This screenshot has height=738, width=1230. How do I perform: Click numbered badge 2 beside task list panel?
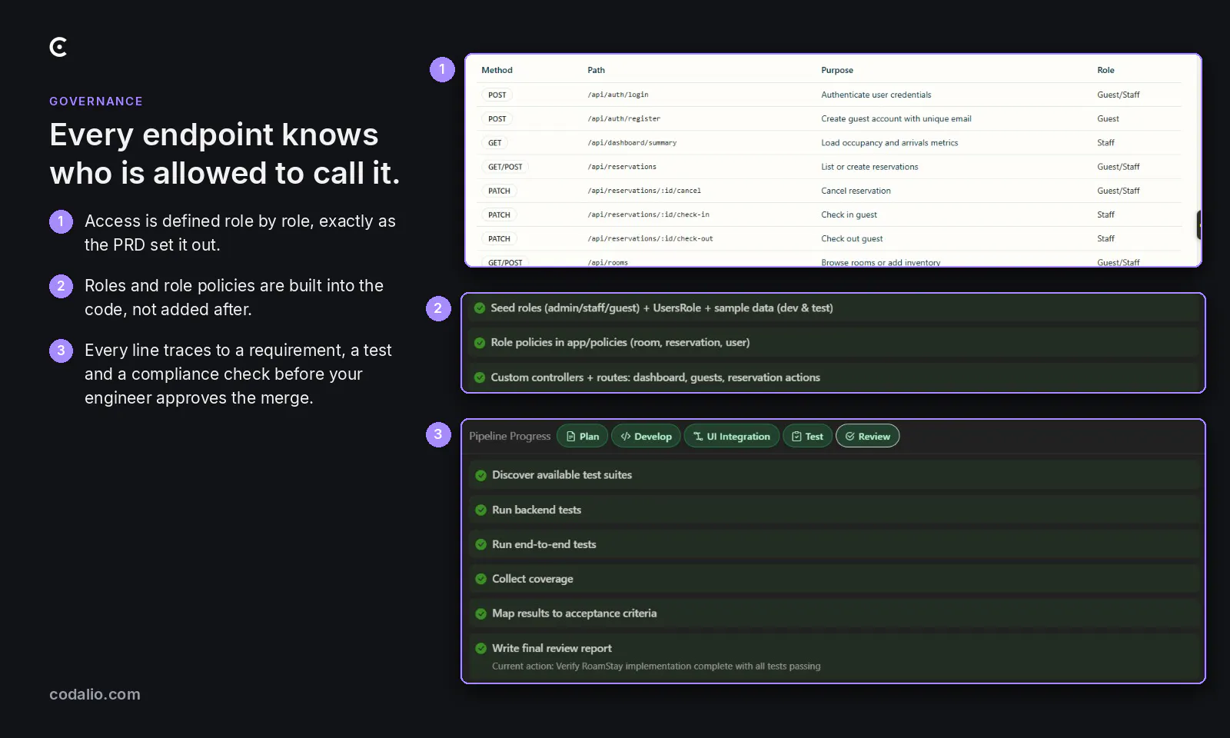pyautogui.click(x=438, y=308)
